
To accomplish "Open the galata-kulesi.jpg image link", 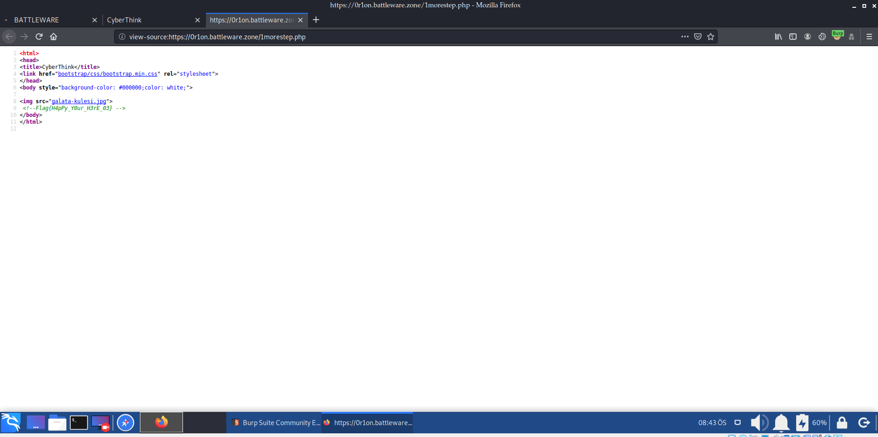I will (x=79, y=101).
